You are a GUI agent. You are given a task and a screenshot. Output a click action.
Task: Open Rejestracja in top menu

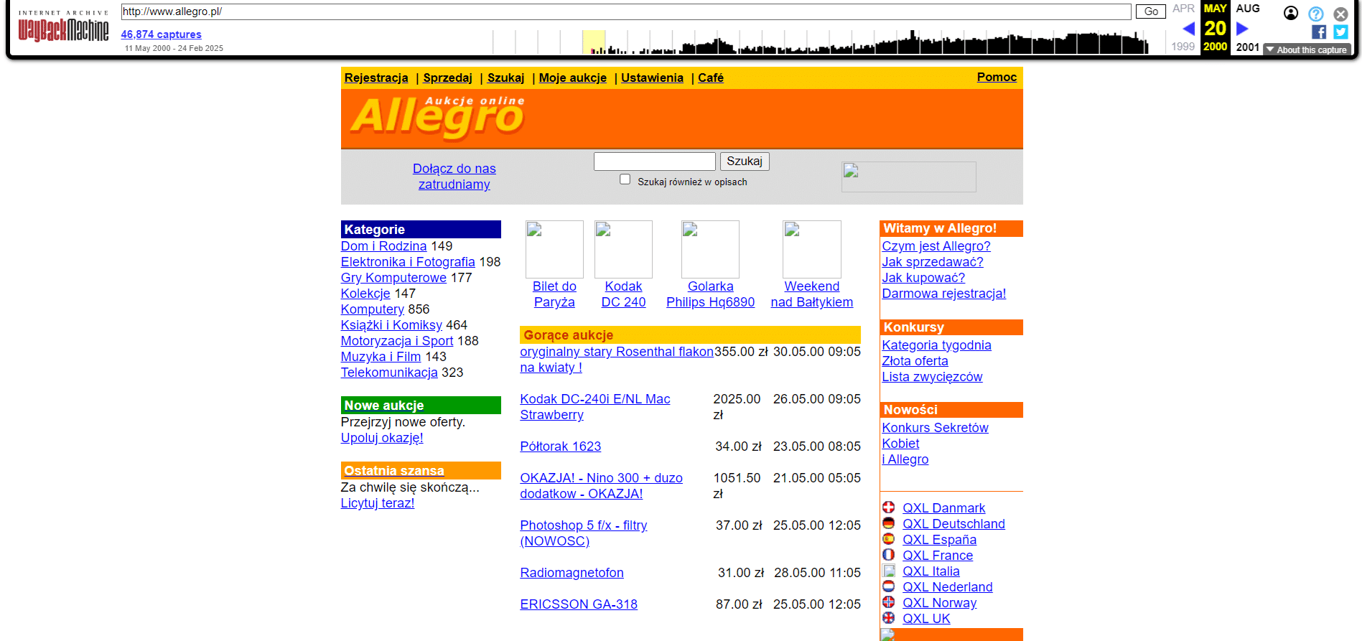coord(376,78)
